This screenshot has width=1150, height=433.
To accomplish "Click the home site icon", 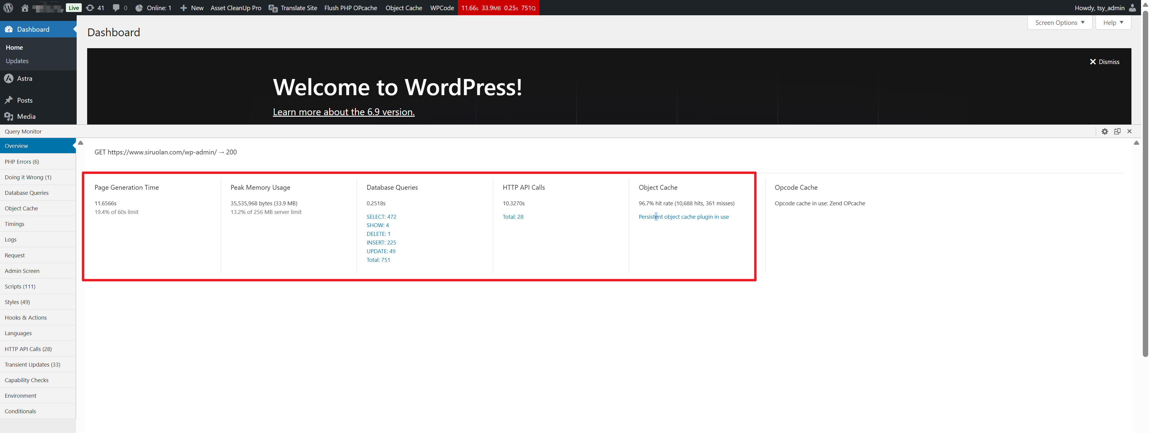I will (25, 7).
